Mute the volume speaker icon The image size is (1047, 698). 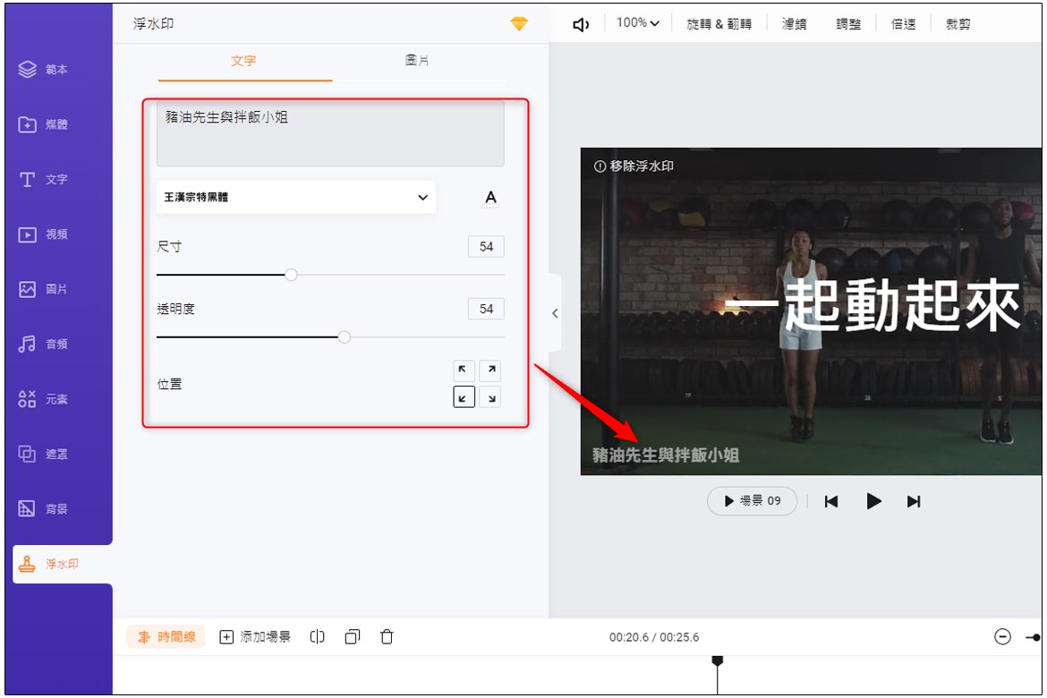581,25
